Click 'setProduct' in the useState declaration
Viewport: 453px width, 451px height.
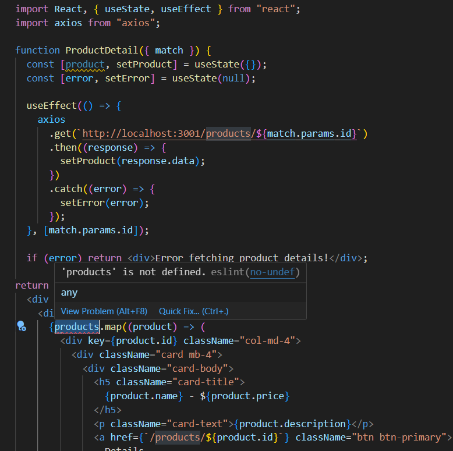click(144, 65)
